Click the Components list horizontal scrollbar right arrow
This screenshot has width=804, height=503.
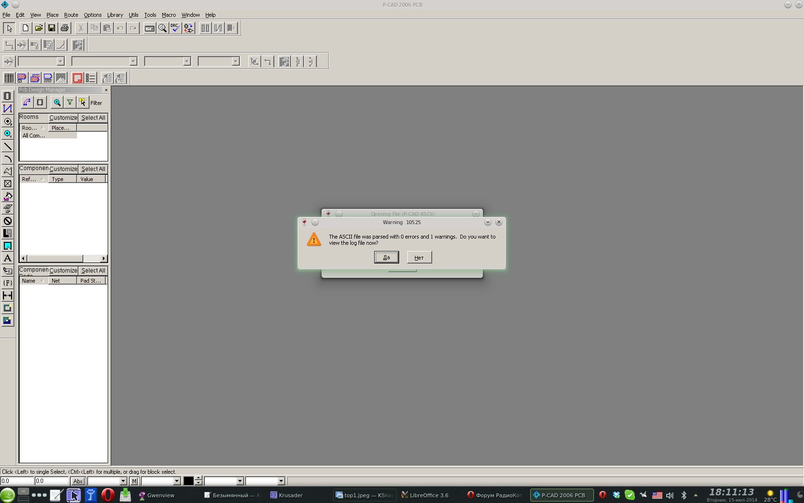pyautogui.click(x=104, y=259)
